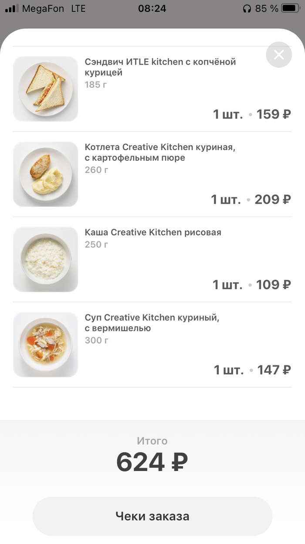Tap the chicken noodle soup photo
The height and width of the screenshot is (544, 305).
45,344
